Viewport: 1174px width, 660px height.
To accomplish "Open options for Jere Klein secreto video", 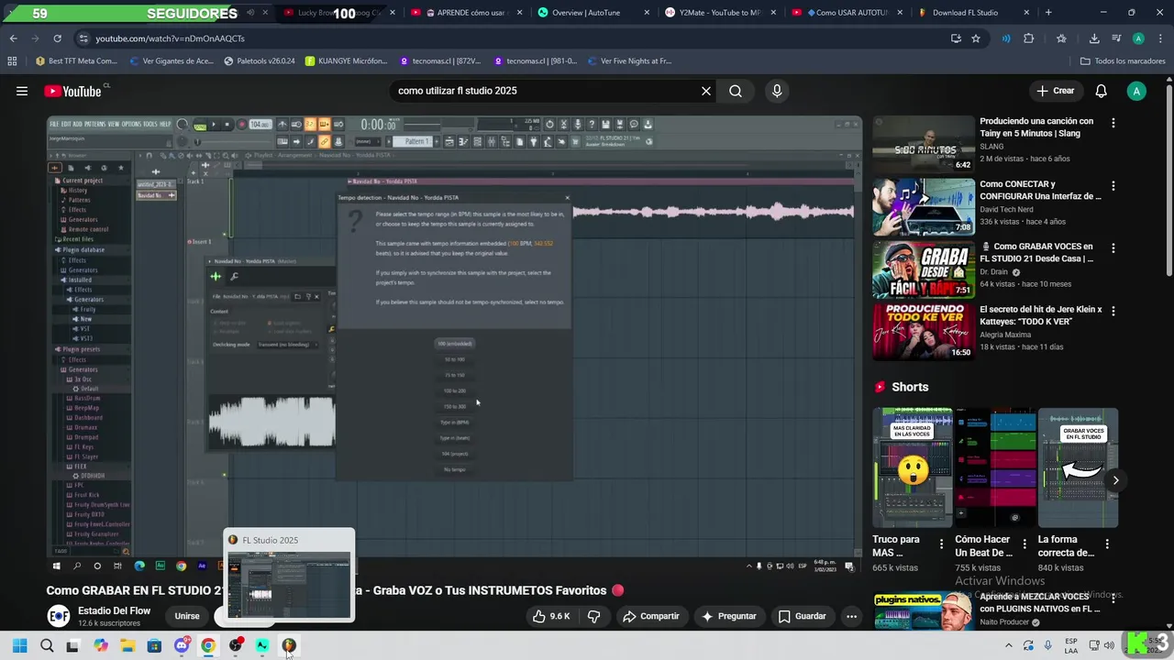I will click(x=1113, y=312).
